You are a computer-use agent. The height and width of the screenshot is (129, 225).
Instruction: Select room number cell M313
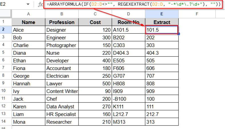tap(128, 122)
